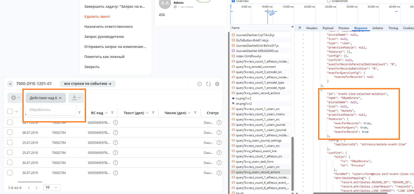Select the en.png?v=2 network request

(244, 104)
